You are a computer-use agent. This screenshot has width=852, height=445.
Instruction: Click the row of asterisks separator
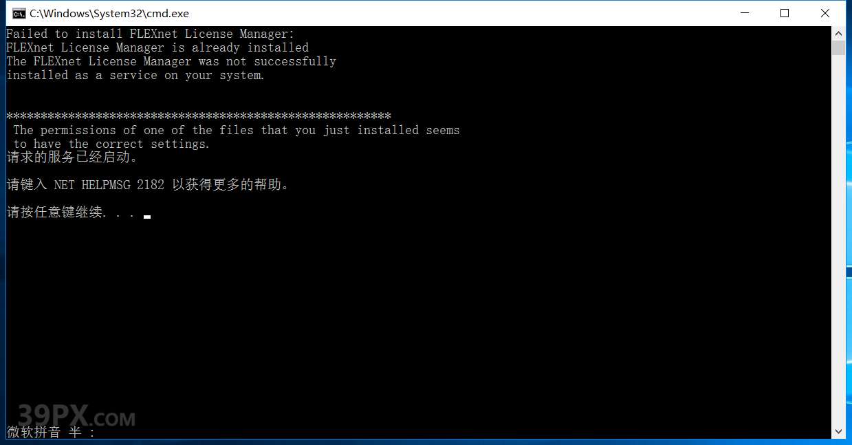tap(199, 116)
